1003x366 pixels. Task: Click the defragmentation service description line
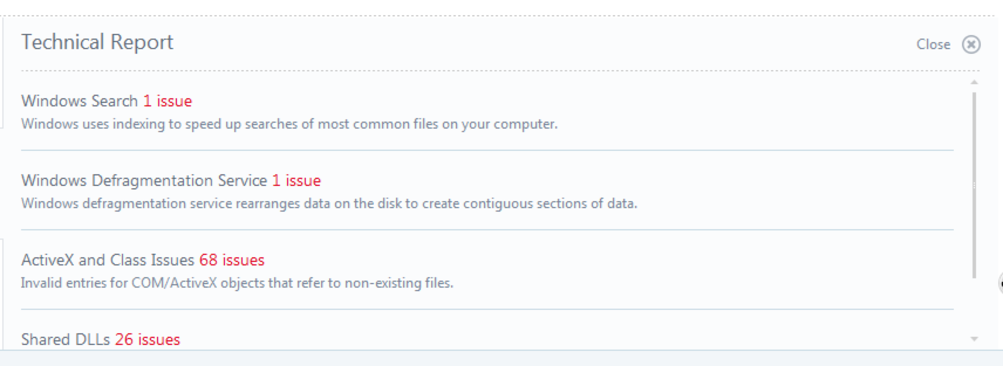(329, 203)
